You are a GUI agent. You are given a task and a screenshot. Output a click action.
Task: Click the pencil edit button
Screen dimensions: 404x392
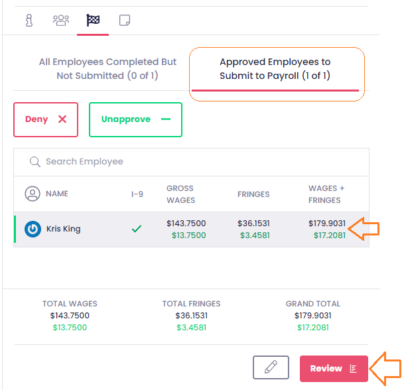tap(271, 368)
